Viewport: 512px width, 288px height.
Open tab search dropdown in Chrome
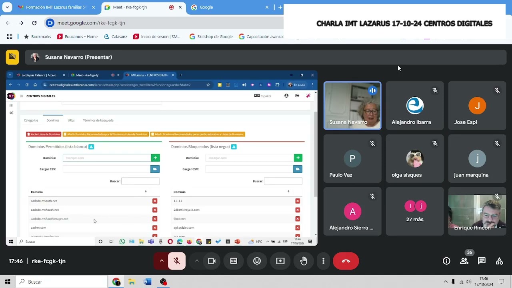tap(7, 7)
